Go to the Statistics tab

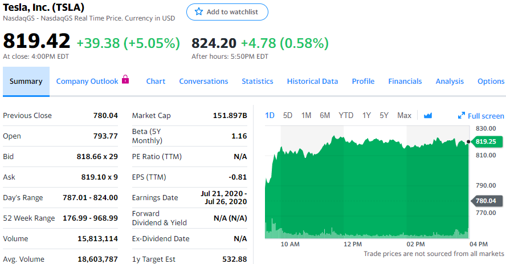click(258, 81)
